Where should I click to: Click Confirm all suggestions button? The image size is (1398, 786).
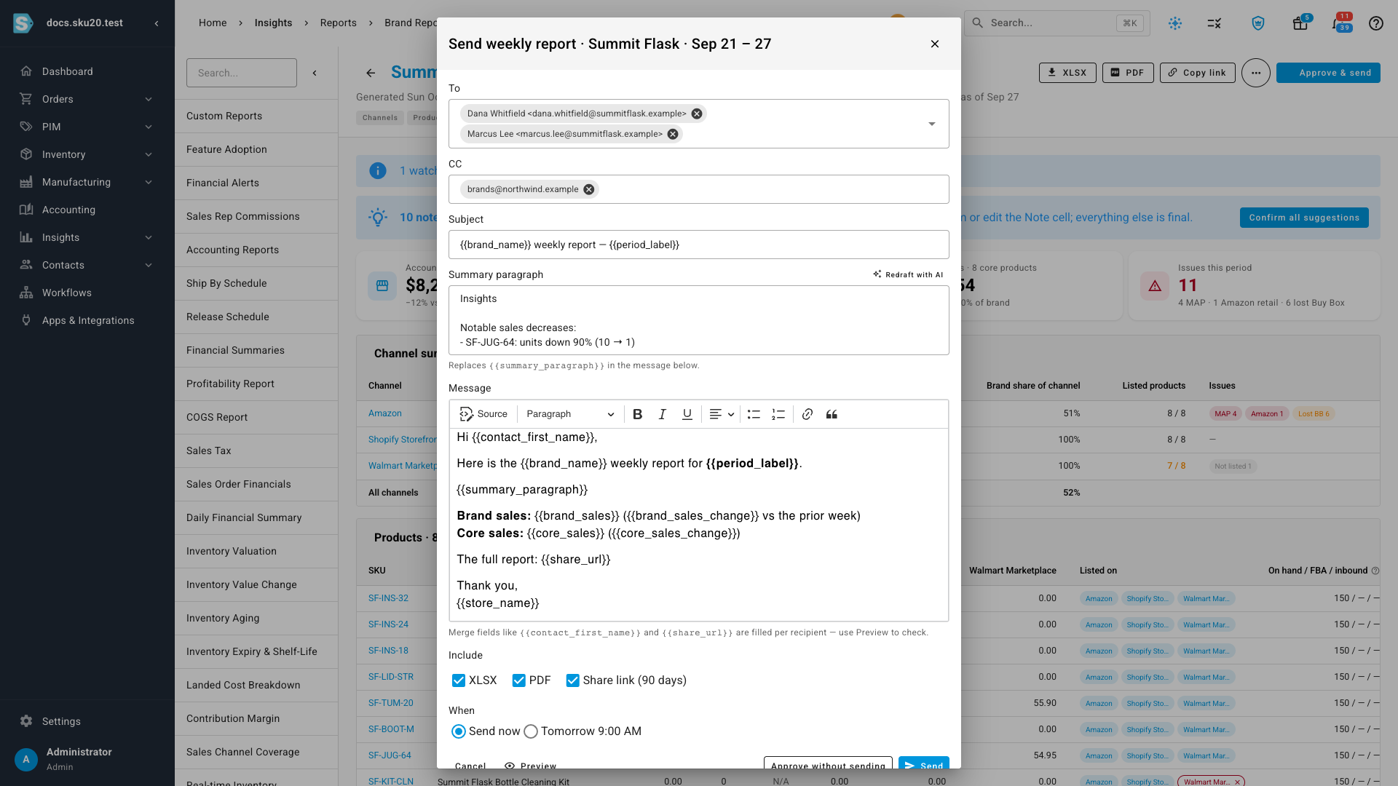(1303, 218)
